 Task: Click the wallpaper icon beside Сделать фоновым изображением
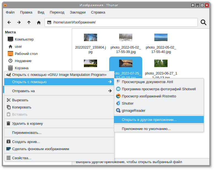point(9,149)
